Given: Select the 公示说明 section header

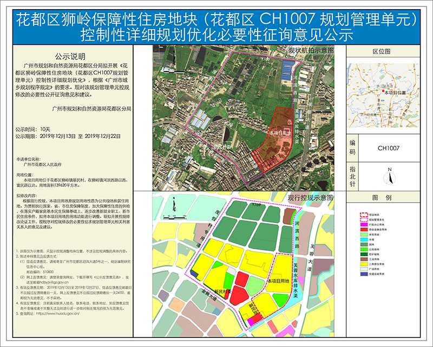Looking at the screenshot, I should point(70,55).
